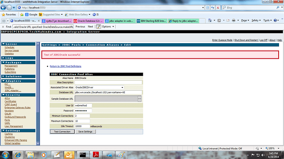
Task: Click the Save Settings button
Action: [x=85, y=132]
